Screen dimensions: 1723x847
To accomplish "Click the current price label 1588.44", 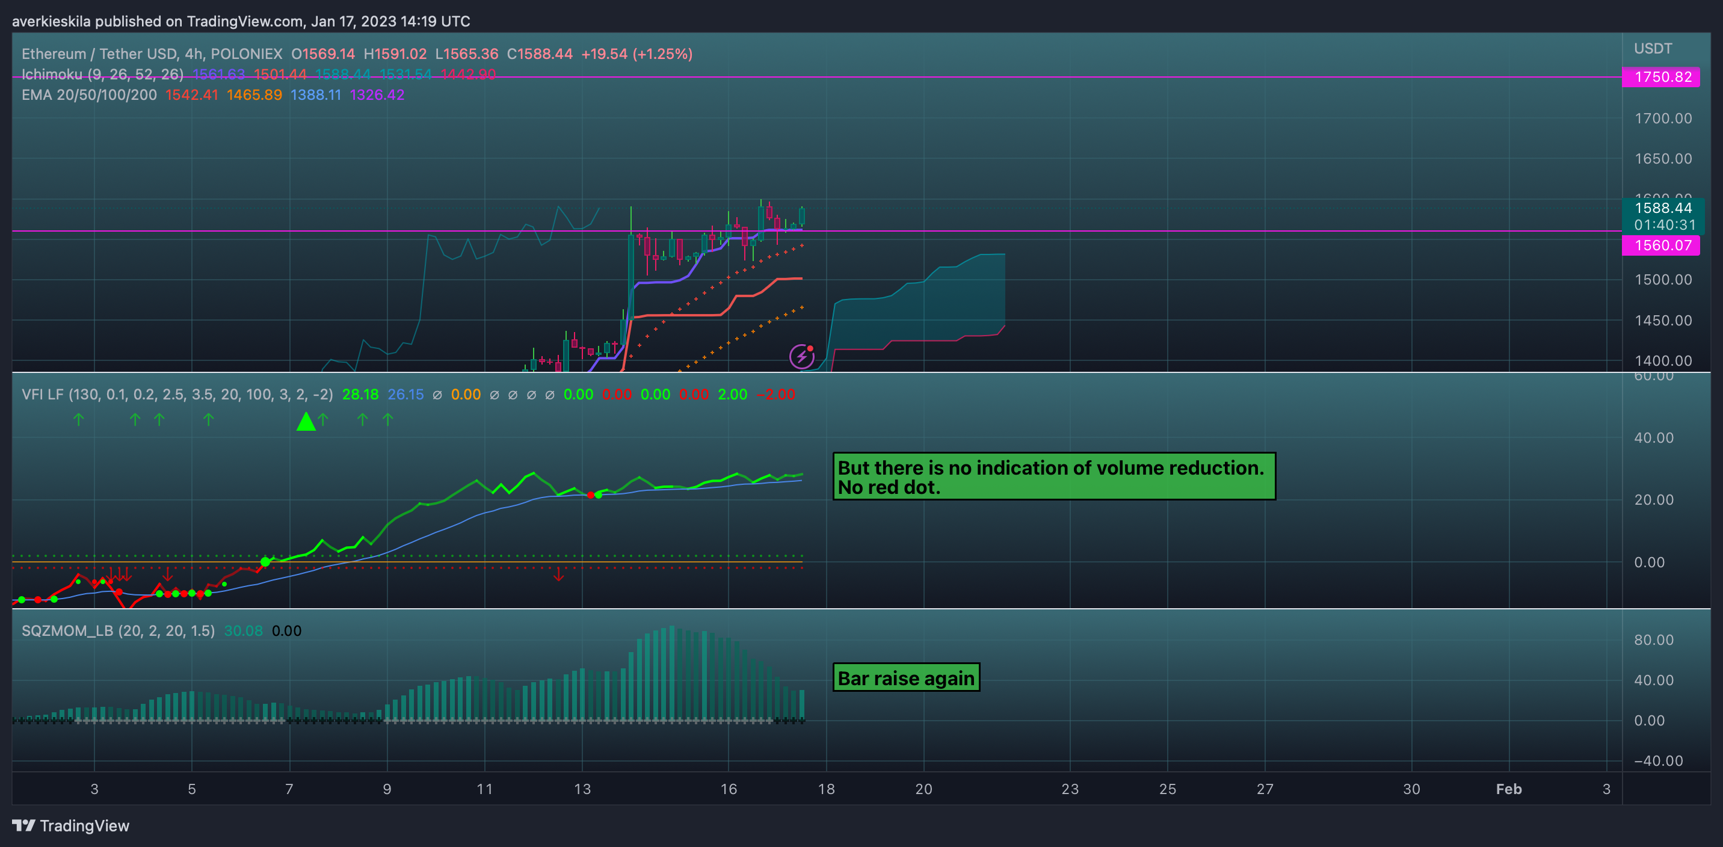I will tap(1663, 208).
